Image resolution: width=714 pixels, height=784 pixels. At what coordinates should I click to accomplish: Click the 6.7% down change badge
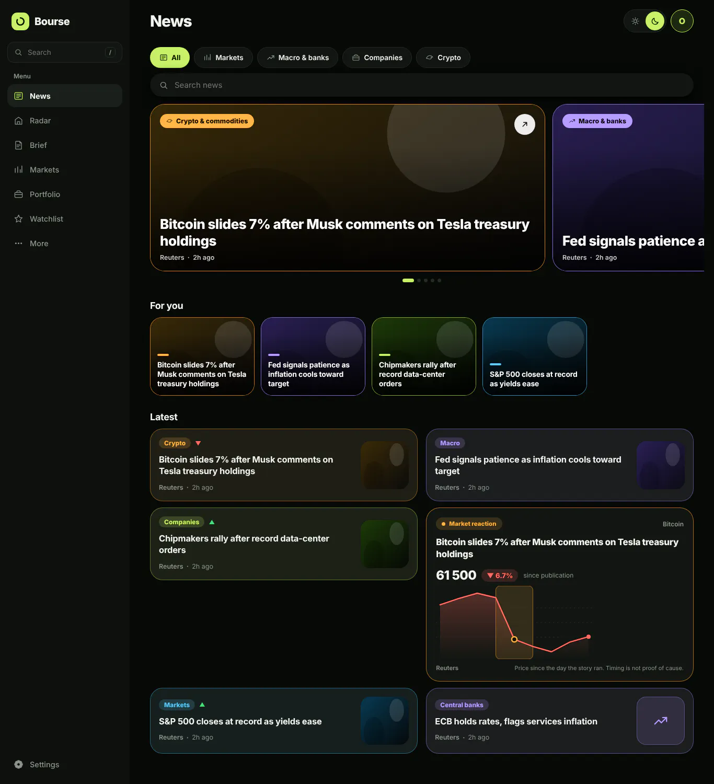tap(500, 575)
